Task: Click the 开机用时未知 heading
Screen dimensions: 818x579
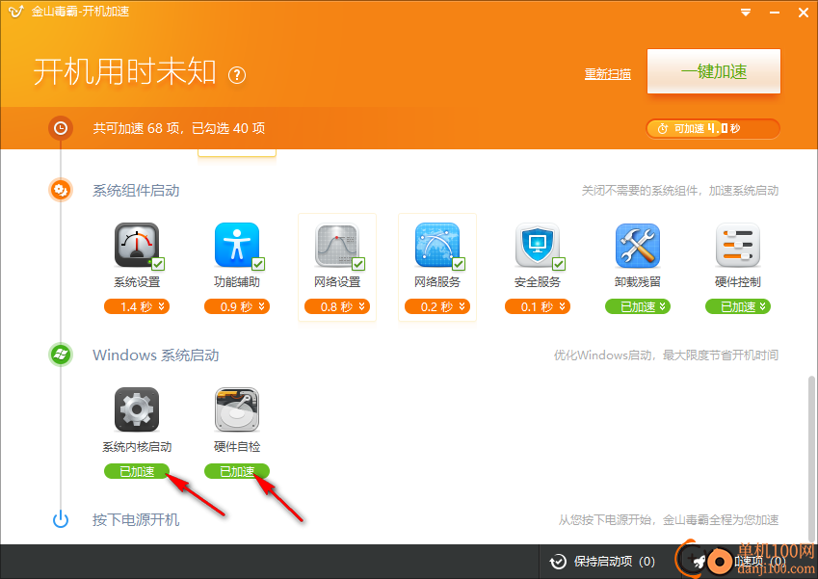Action: pyautogui.click(x=124, y=72)
